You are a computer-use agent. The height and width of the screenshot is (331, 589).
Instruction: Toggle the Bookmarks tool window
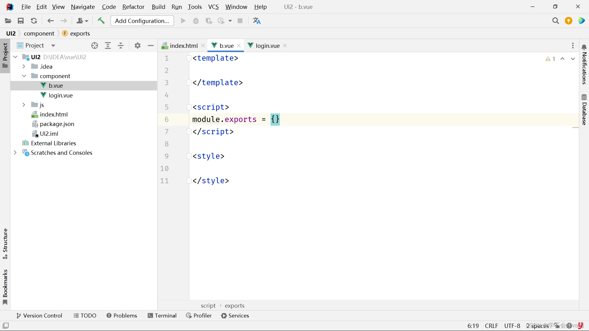click(5, 287)
